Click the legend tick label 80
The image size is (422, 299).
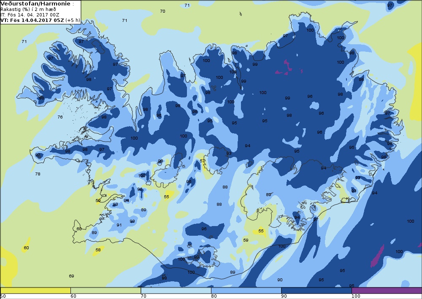coord(214,296)
